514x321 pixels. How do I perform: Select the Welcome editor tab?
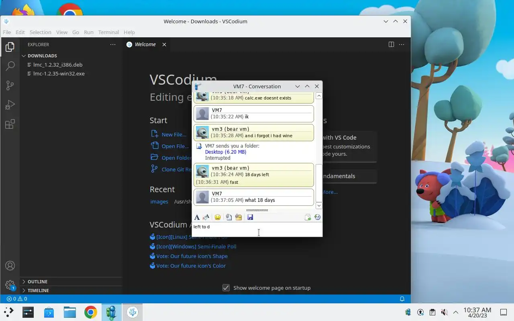[145, 45]
